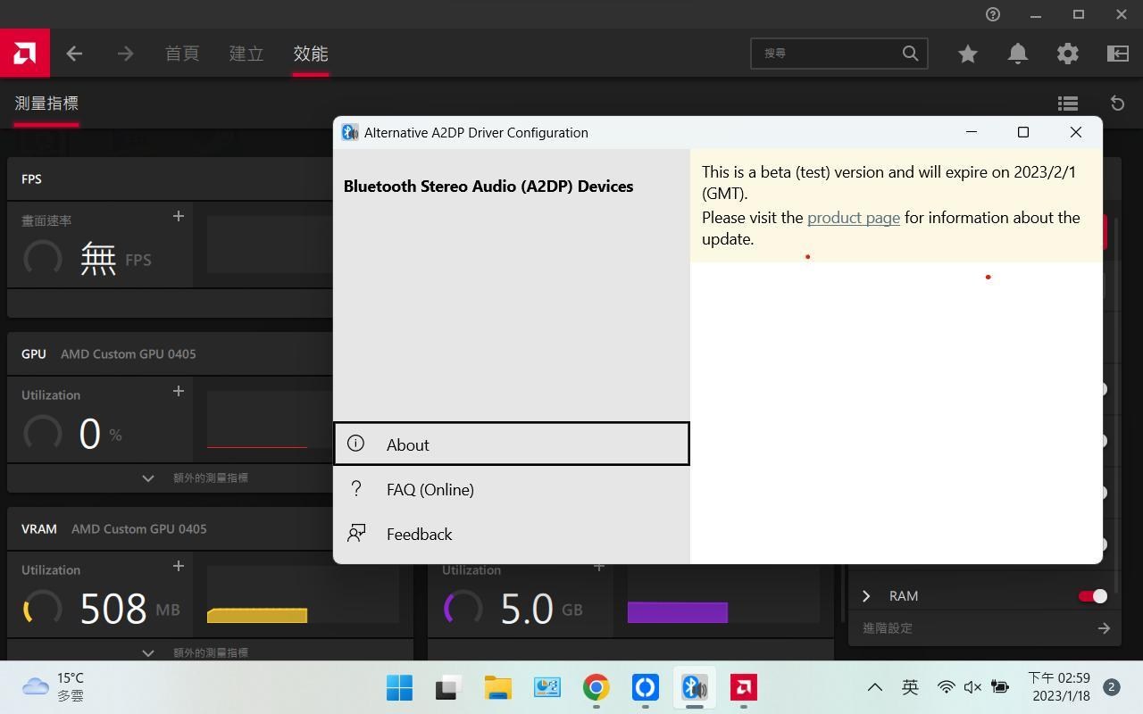This screenshot has width=1143, height=714.
Task: Open FAQ (Online) entry
Action: click(430, 489)
